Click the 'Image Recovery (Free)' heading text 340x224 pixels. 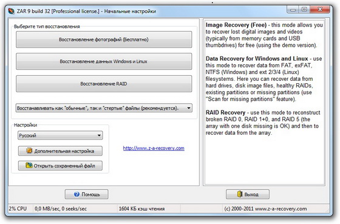click(x=236, y=25)
